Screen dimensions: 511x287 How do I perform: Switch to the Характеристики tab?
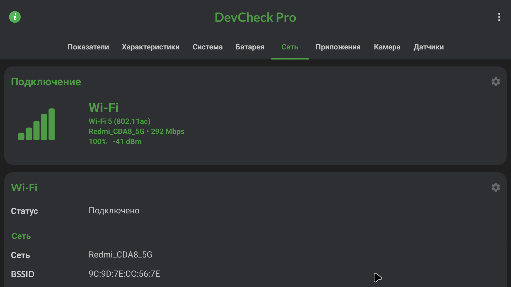[151, 47]
